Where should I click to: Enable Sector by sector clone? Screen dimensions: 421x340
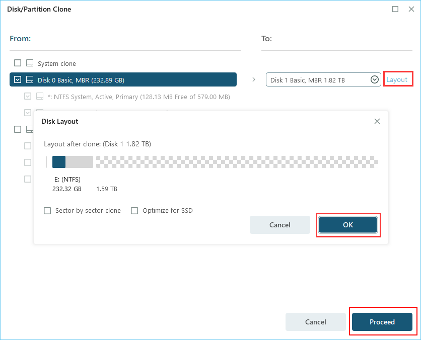[47, 211]
